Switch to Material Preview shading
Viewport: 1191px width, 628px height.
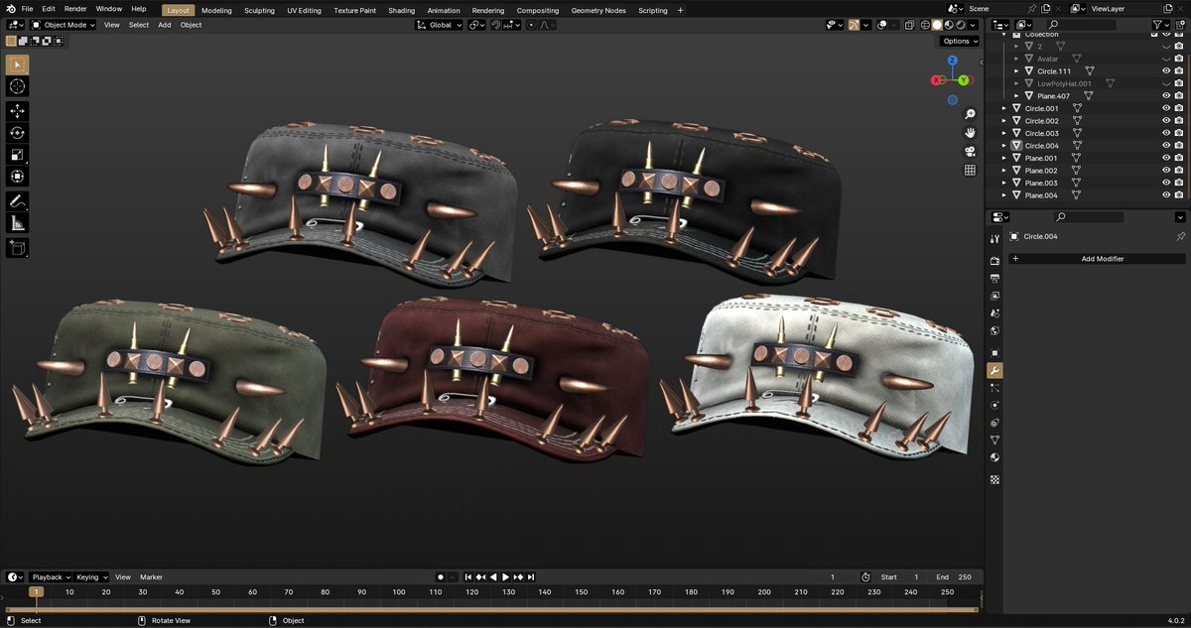tap(949, 25)
